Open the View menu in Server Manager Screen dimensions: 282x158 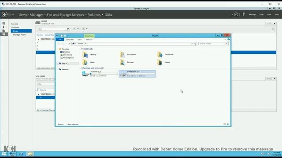(x=269, y=14)
